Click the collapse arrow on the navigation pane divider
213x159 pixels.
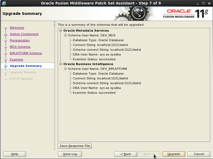pyautogui.click(x=55, y=22)
